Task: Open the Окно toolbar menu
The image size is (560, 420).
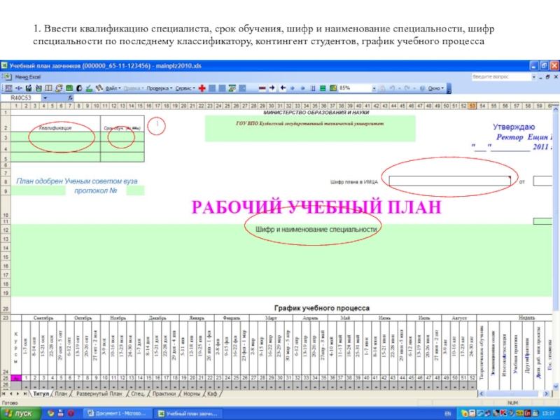Action: click(x=436, y=88)
